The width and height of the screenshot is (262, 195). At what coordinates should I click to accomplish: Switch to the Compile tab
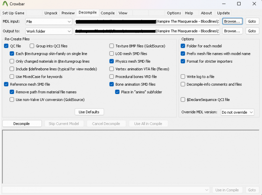pyautogui.click(x=107, y=13)
